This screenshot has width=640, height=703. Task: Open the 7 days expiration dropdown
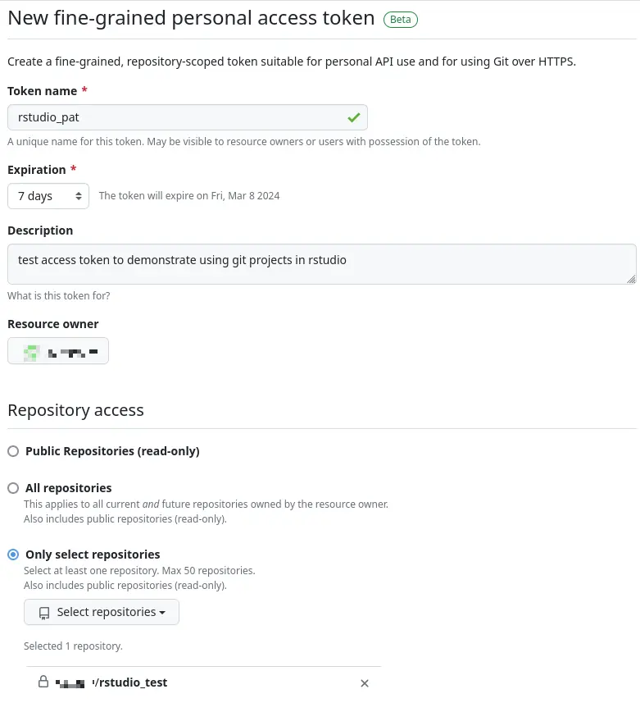coord(48,196)
